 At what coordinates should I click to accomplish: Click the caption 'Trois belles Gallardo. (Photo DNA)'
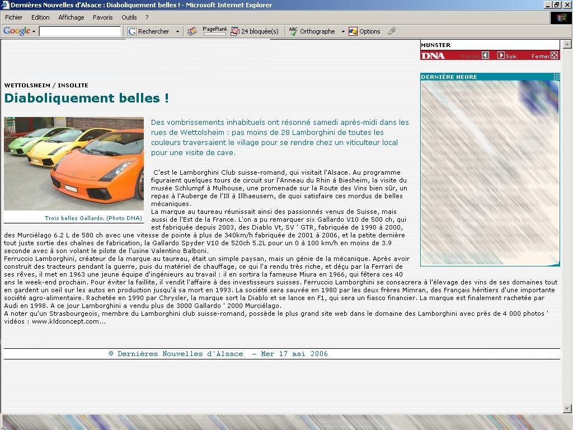tap(93, 218)
